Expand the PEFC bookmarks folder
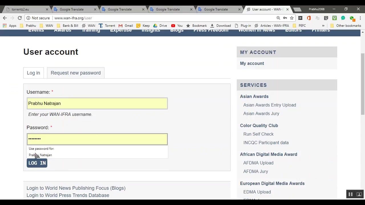 tap(299, 26)
